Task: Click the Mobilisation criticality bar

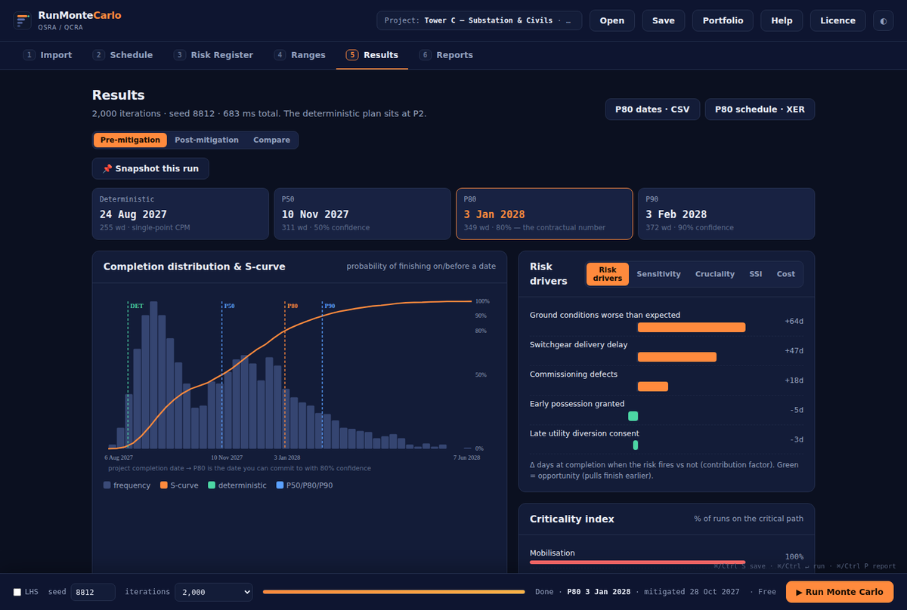Action: 638,562
